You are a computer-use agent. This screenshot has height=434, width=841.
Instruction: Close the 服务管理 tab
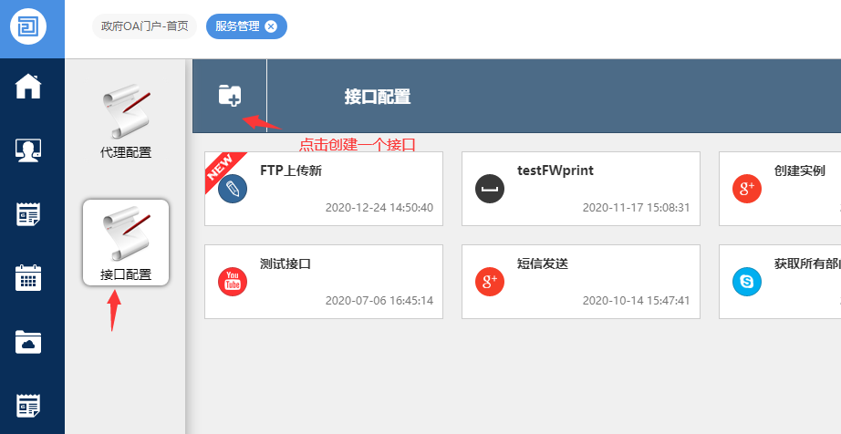pos(272,26)
